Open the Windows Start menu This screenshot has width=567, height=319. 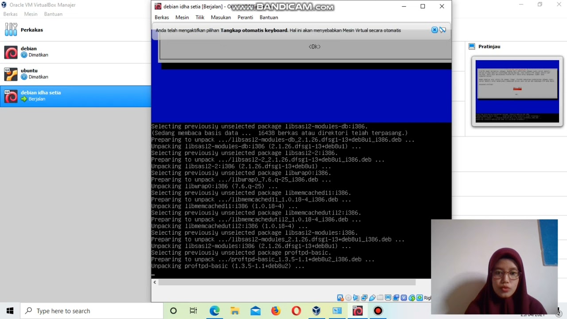pos(10,311)
